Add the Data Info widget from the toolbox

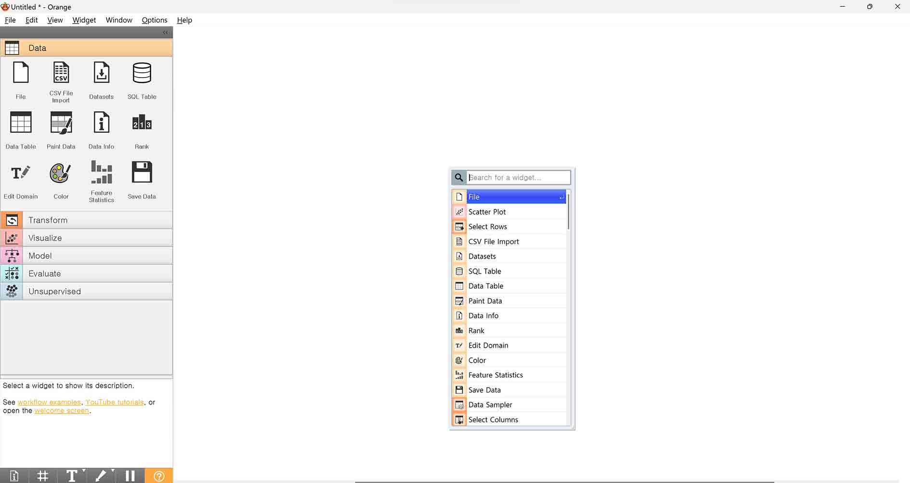[101, 130]
